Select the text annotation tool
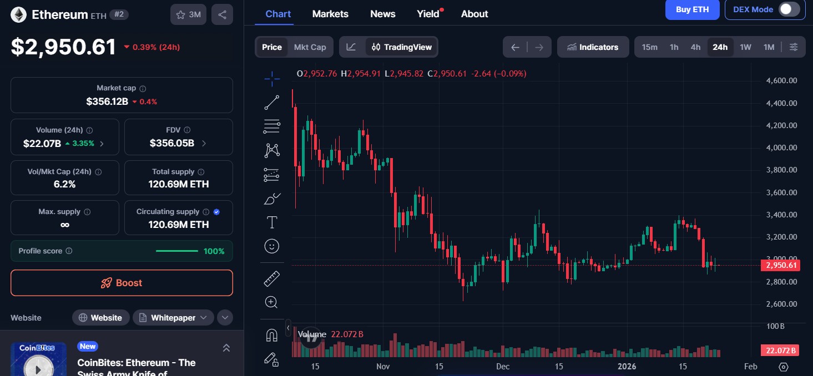The image size is (813, 376). pyautogui.click(x=271, y=223)
